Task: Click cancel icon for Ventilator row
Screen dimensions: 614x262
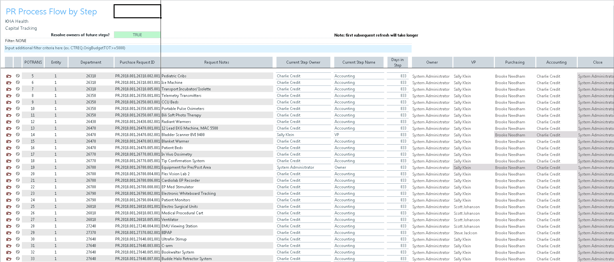Action: [18, 219]
